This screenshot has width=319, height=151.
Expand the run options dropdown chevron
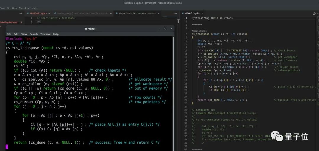(x=317, y=14)
